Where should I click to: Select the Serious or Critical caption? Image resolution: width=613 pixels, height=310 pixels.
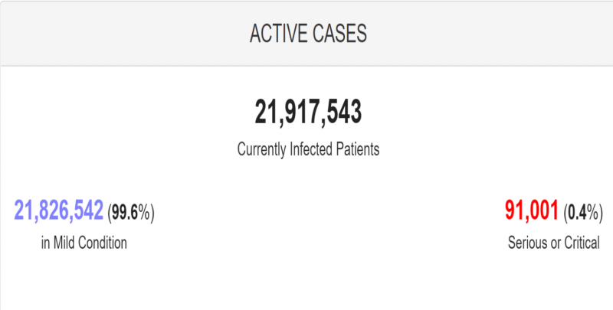coord(553,243)
